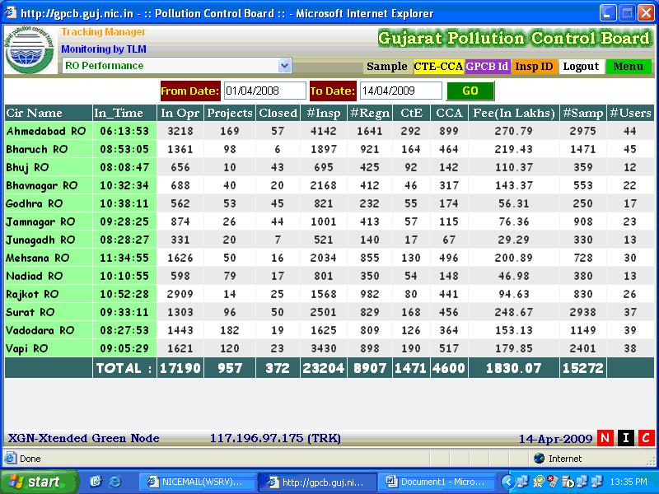Select the Bhavnagar RO row name
This screenshot has height=494, width=659.
pos(42,186)
